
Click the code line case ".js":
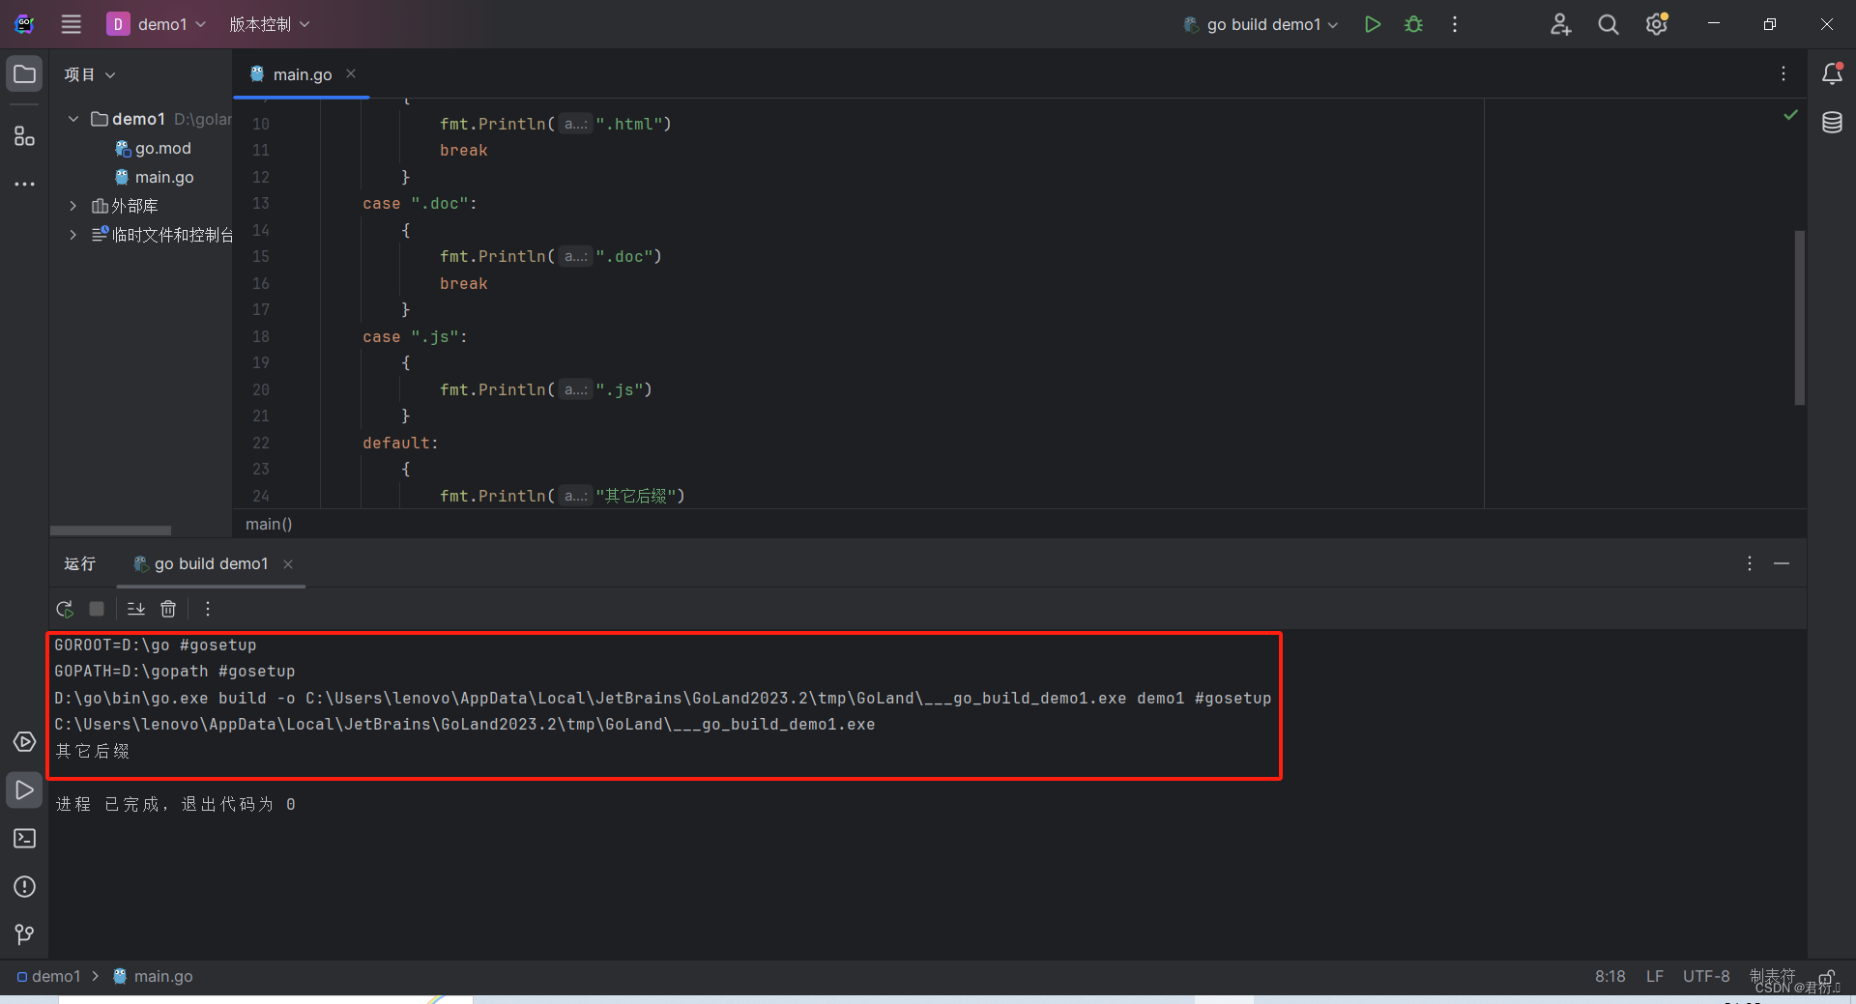tap(415, 337)
